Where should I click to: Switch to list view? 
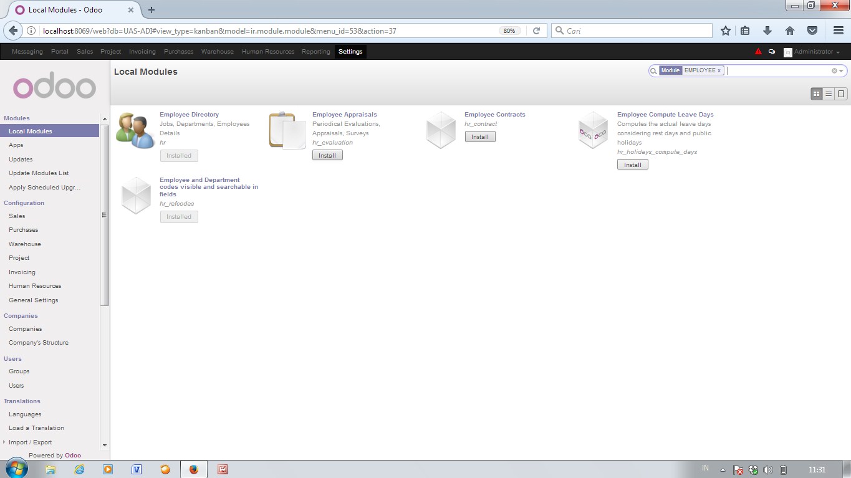click(x=829, y=93)
